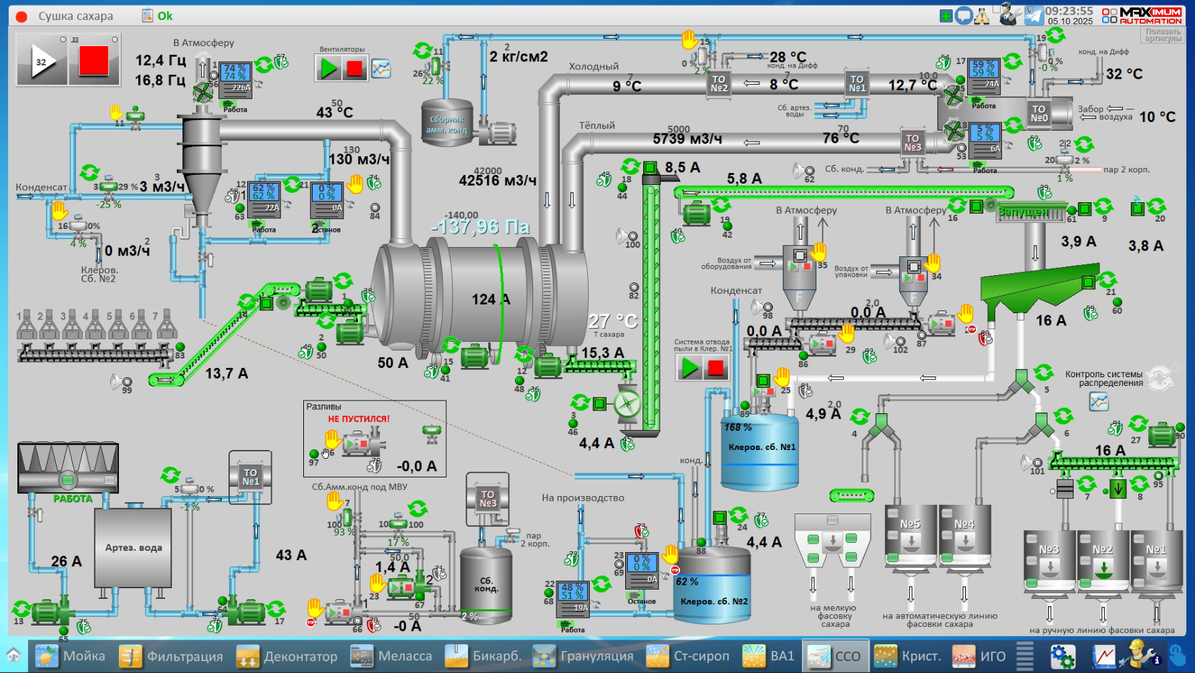Expand the stacked lines menu after ИГО

tap(1025, 656)
